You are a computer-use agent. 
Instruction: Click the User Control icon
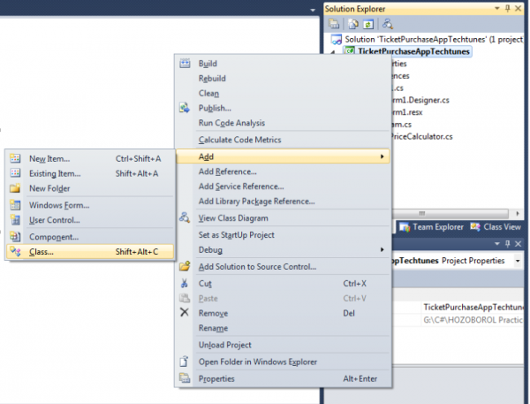click(x=15, y=220)
